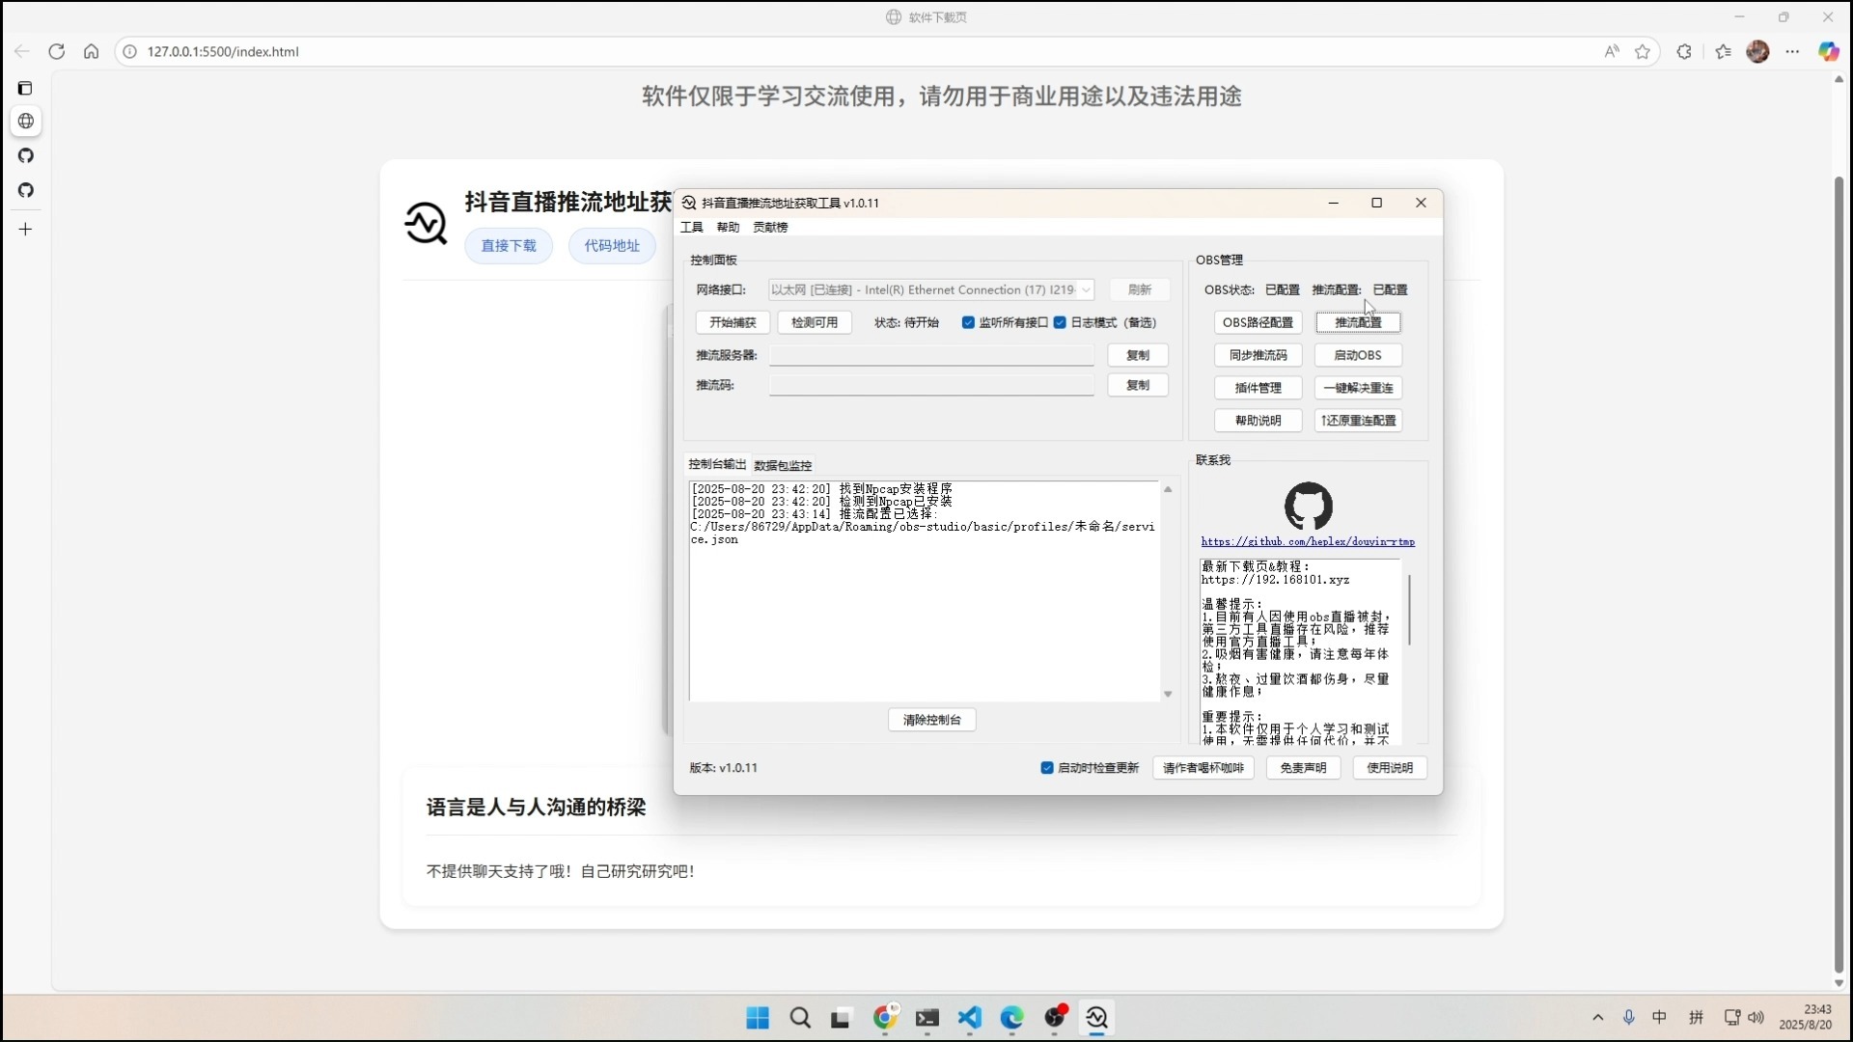Screen dimensions: 1853x1042
Task: Open taskbar search icon
Action: pyautogui.click(x=800, y=1018)
